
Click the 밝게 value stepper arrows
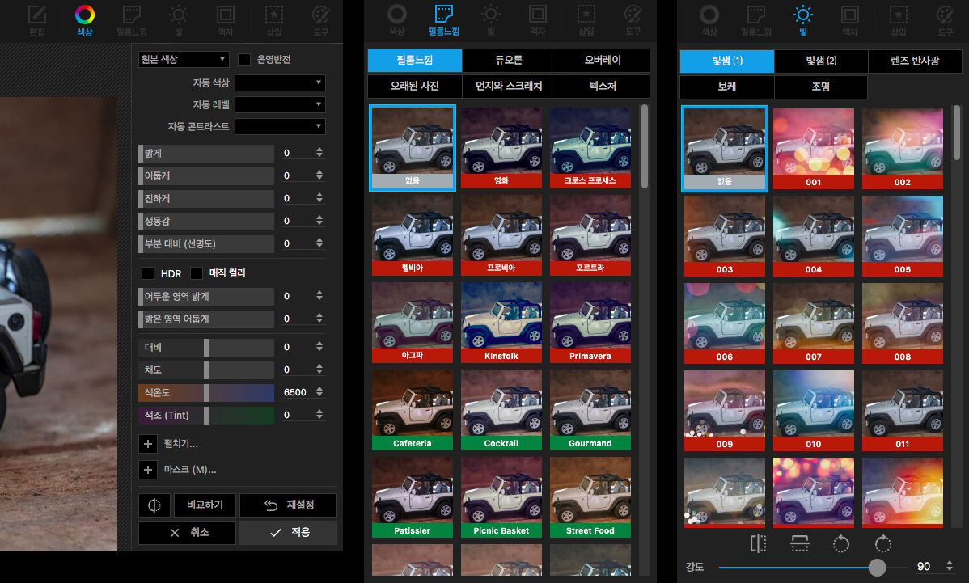pyautogui.click(x=319, y=153)
